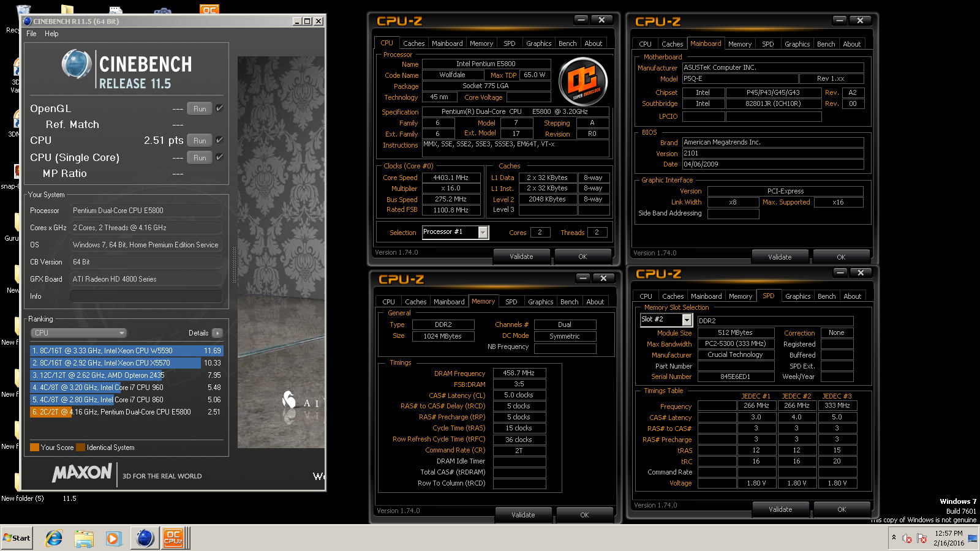
Task: Select ranking row Intel Xeon CPU X5570
Action: pyautogui.click(x=127, y=363)
